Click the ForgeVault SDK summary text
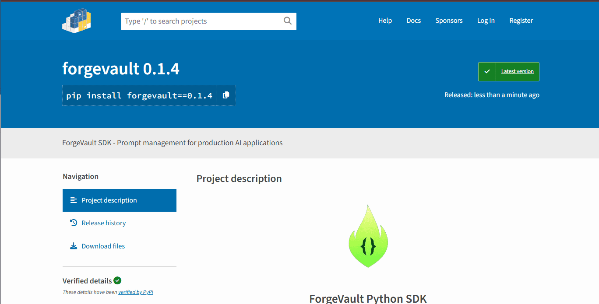 click(x=173, y=143)
